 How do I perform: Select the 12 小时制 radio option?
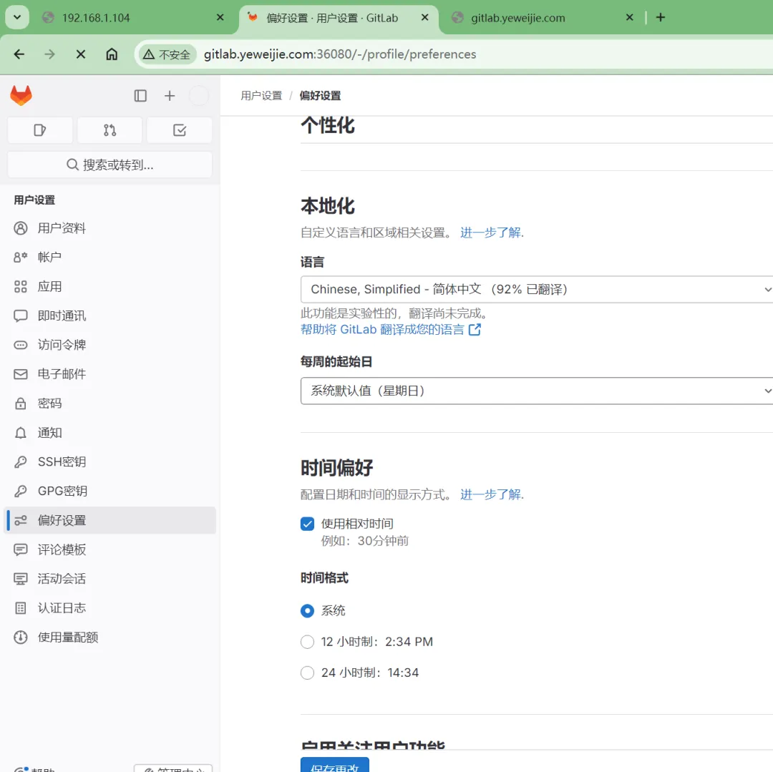coord(308,642)
